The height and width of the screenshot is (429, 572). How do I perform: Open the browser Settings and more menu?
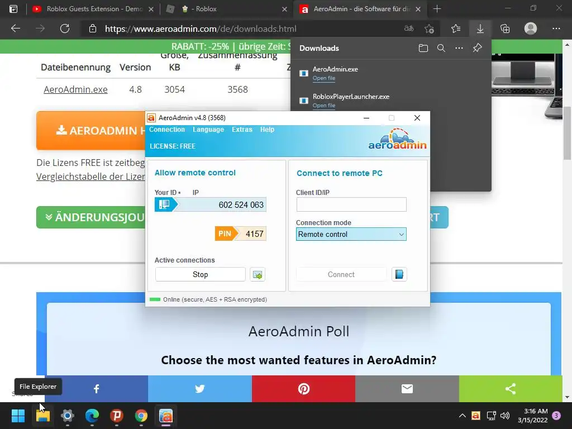(x=556, y=28)
